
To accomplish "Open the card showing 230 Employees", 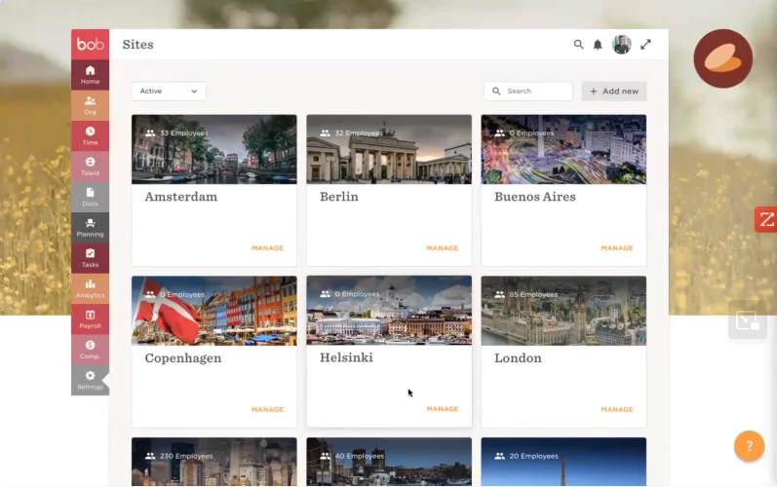I will [x=214, y=462].
